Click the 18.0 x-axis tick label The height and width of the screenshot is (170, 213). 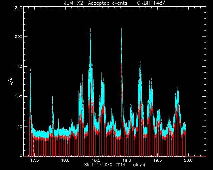65,160
